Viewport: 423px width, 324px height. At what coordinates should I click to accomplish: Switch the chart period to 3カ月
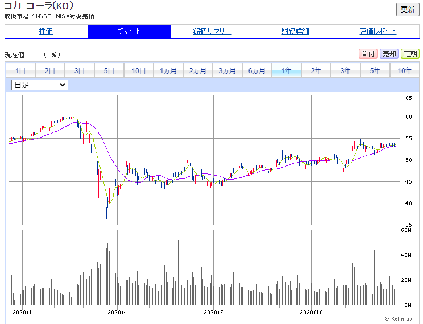[227, 70]
